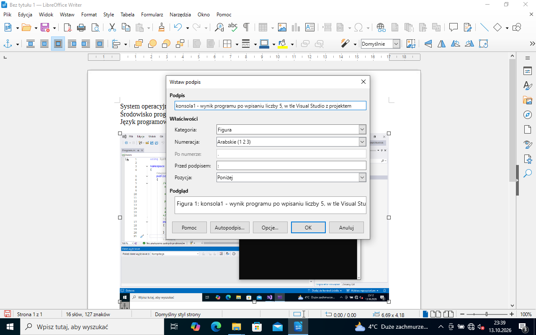
Task: Open the sidebar Gallery panel icon
Action: 528,100
